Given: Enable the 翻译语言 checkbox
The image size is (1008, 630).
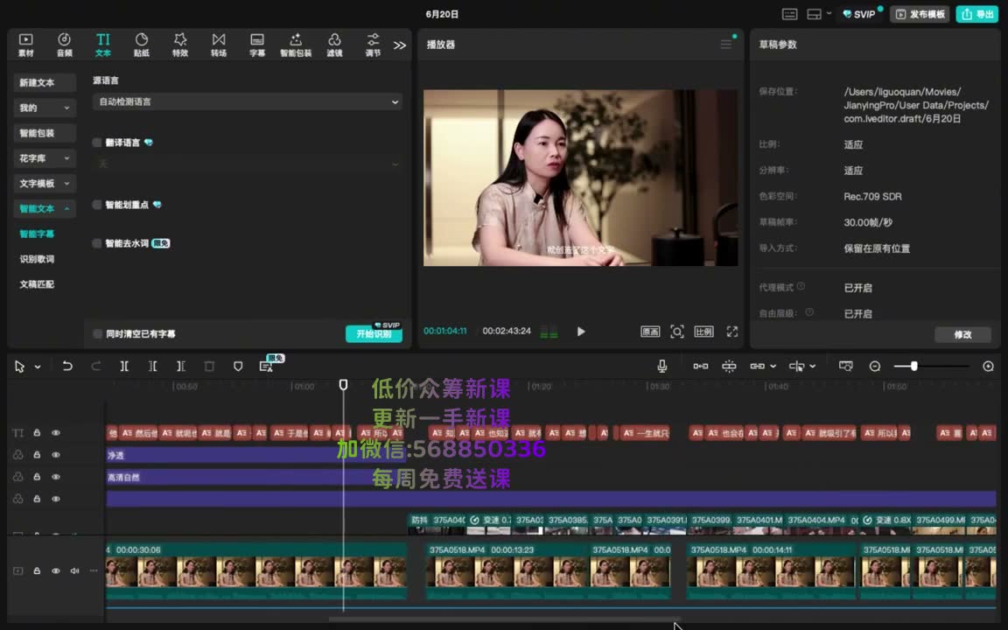Looking at the screenshot, I should tap(97, 143).
